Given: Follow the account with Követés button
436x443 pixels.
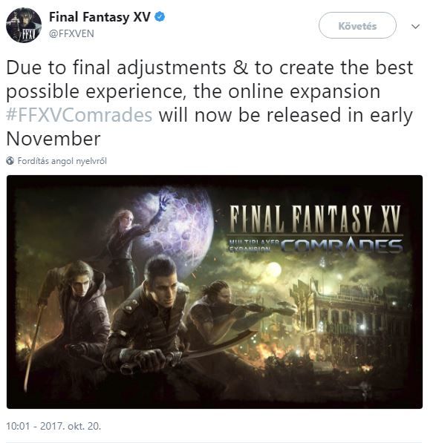Looking at the screenshot, I should click(357, 25).
